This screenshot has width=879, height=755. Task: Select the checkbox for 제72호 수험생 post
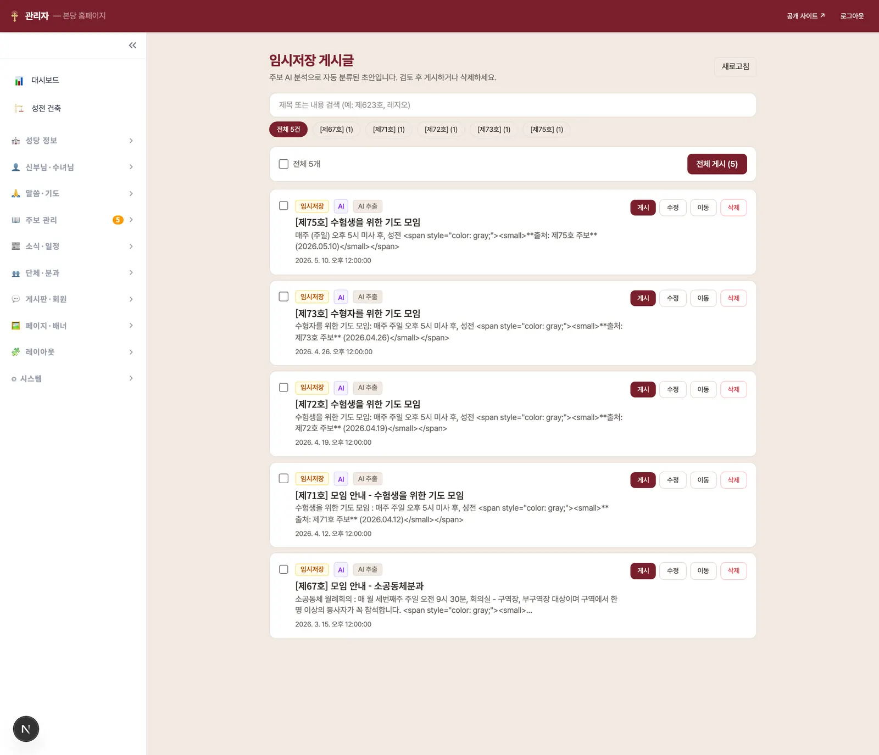pos(283,388)
